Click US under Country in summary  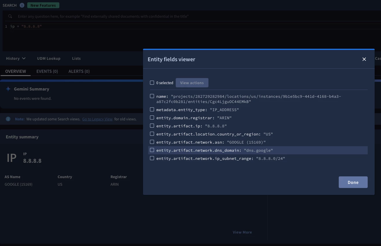pyautogui.click(x=60, y=184)
